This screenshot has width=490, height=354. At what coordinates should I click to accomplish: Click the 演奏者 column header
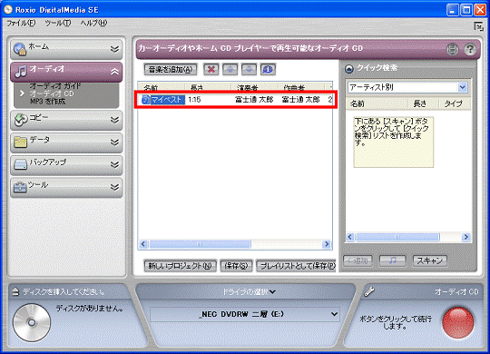254,86
